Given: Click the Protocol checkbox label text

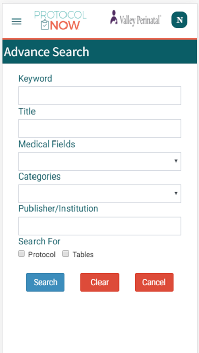Looking at the screenshot, I should pyautogui.click(x=42, y=255).
